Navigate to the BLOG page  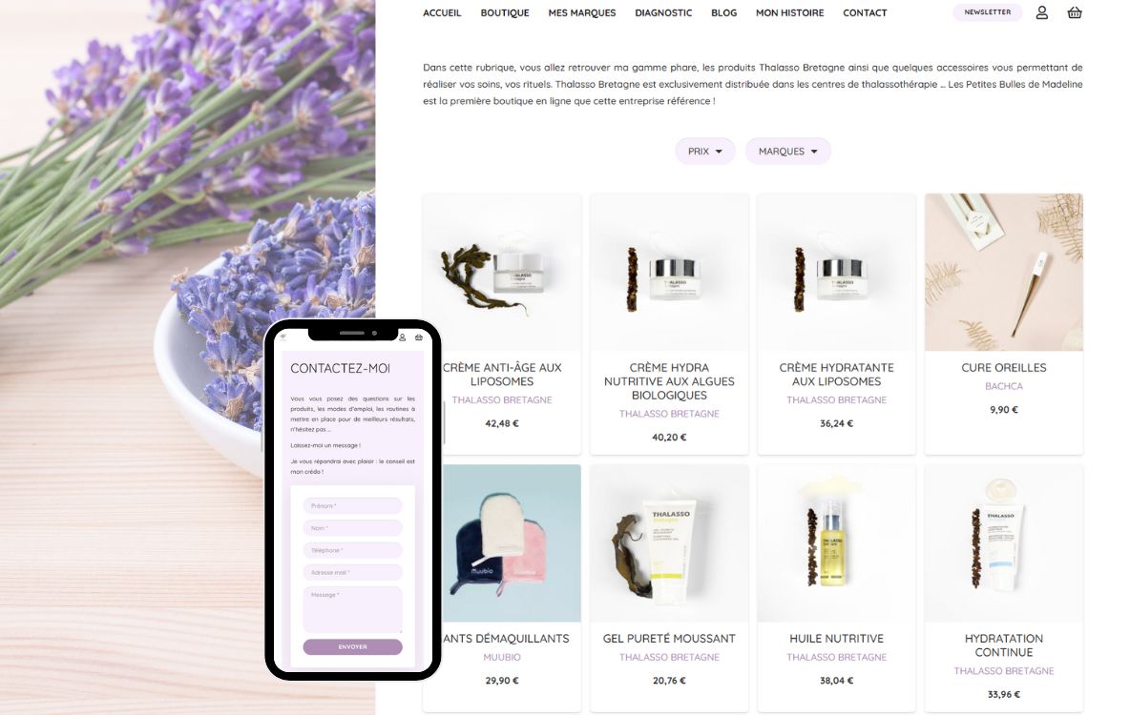723,13
